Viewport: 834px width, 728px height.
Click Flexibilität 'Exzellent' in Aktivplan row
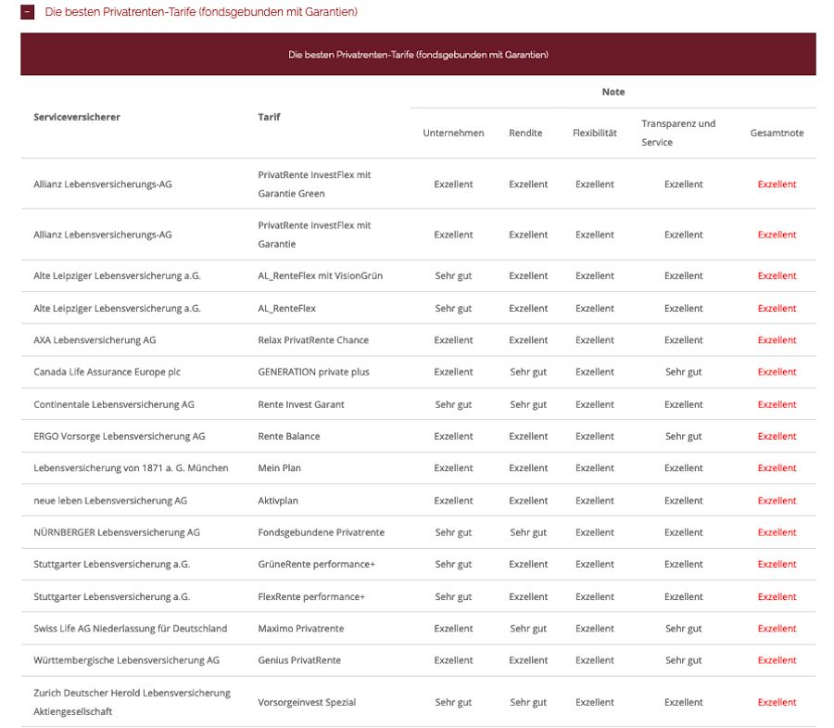point(595,501)
